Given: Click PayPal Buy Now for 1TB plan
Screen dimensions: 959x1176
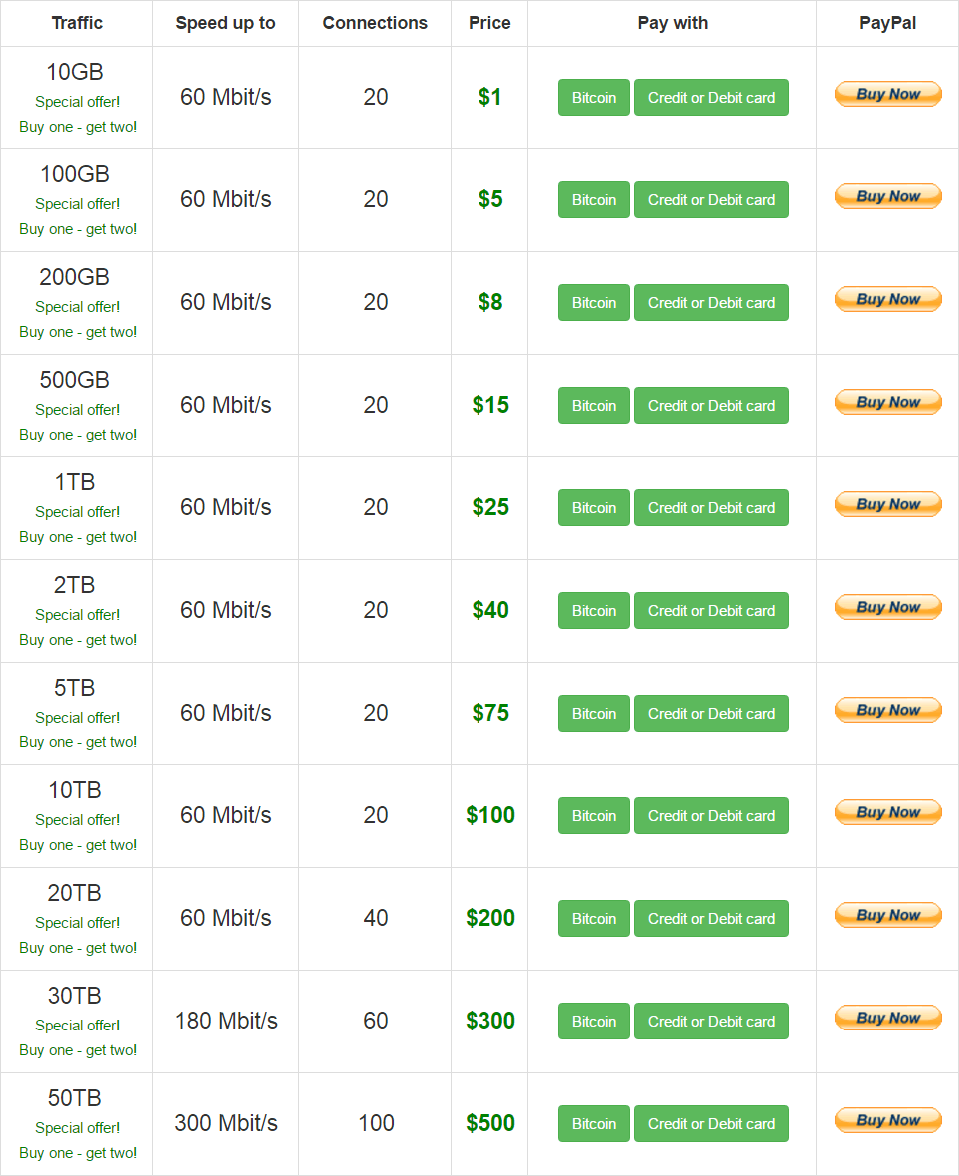Looking at the screenshot, I should [x=887, y=505].
